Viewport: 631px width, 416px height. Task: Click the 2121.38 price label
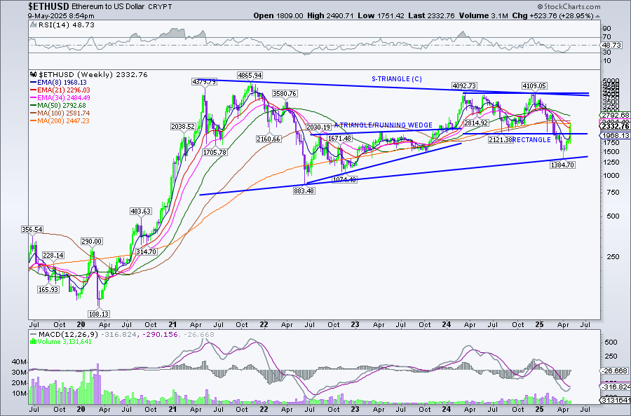[x=501, y=139]
